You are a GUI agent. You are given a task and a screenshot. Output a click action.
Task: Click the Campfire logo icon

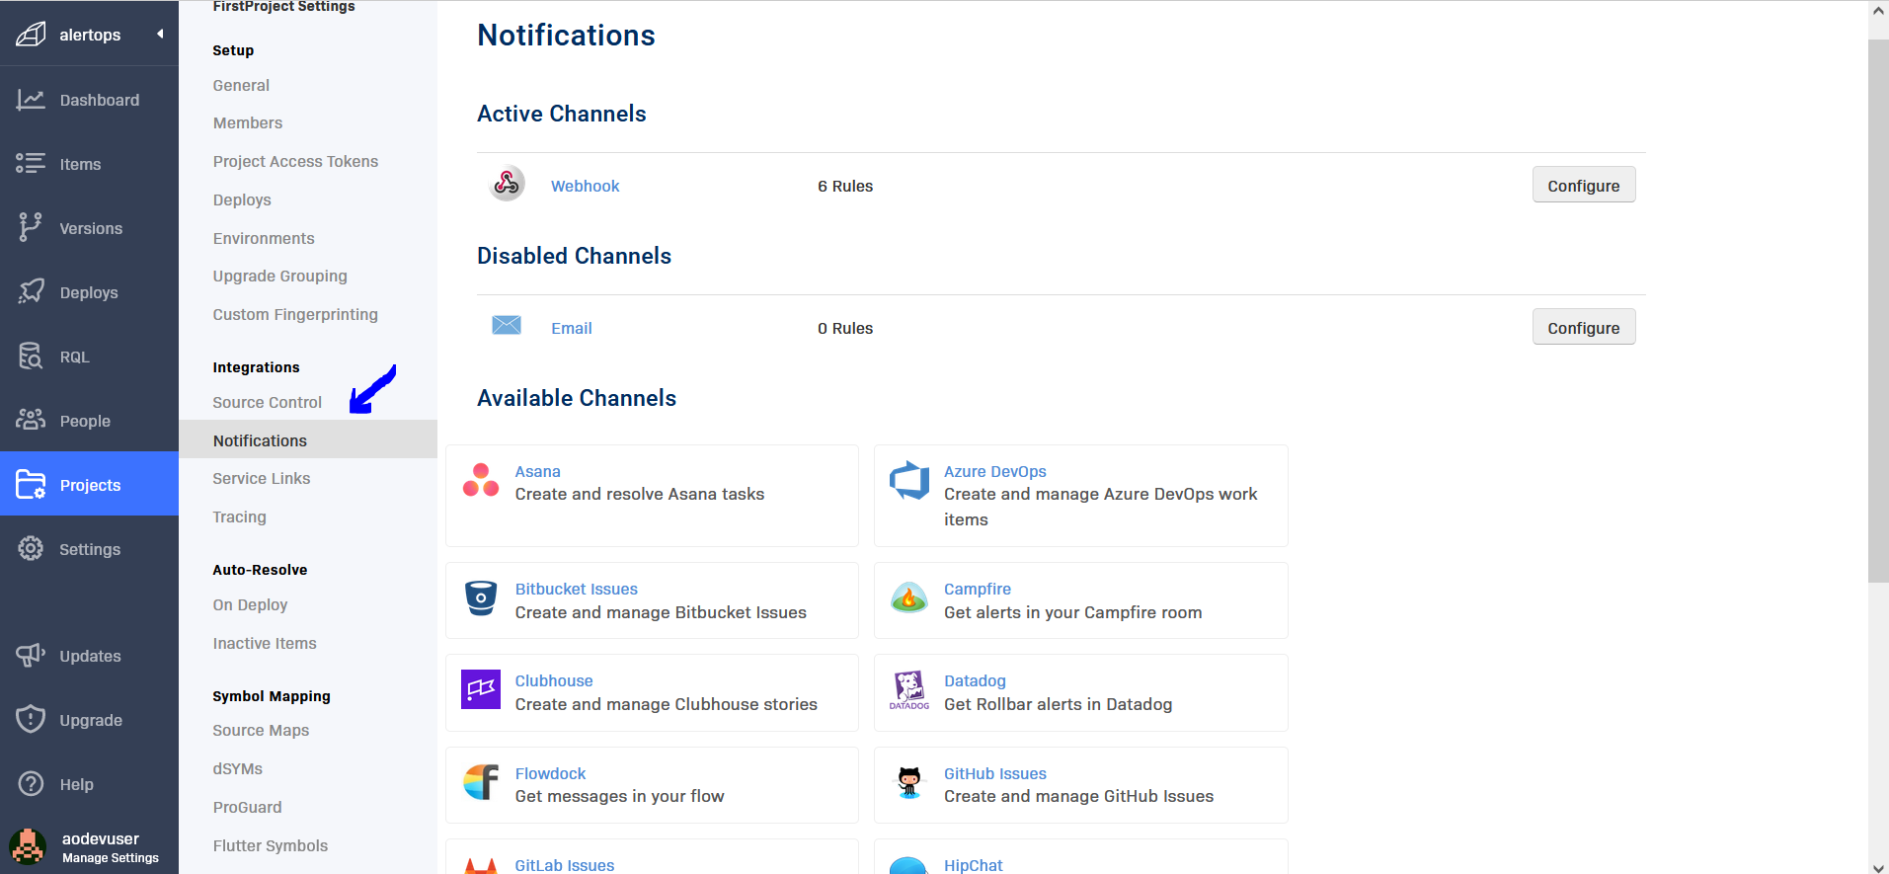pyautogui.click(x=909, y=598)
